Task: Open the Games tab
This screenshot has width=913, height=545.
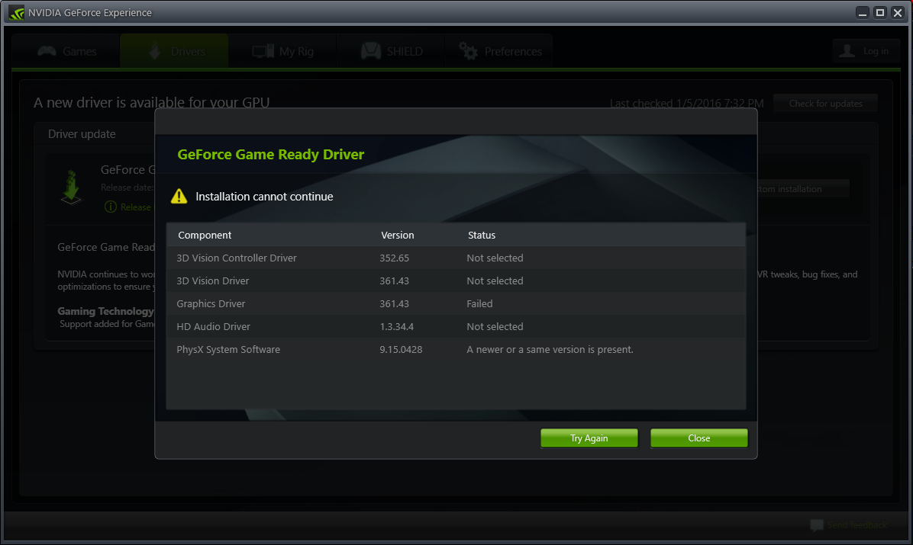Action: (x=66, y=51)
